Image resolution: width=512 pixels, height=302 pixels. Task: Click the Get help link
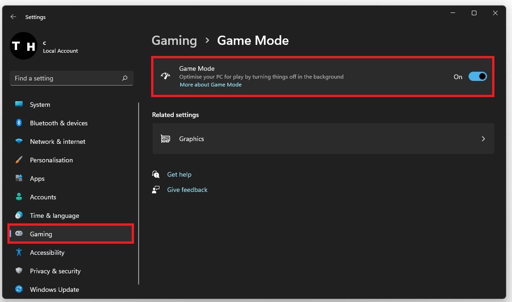(179, 174)
